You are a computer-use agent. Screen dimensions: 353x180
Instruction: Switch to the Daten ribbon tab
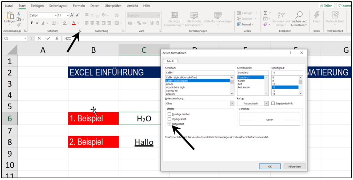point(95,6)
